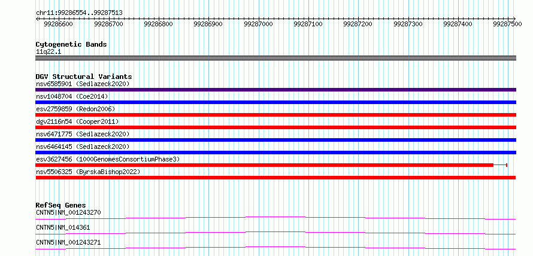The height and width of the screenshot is (256, 533).
Task: Click ruler tick label 99286700
Action: point(108,24)
